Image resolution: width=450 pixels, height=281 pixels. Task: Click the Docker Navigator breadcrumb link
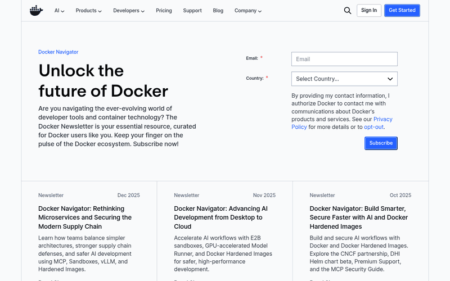click(58, 52)
